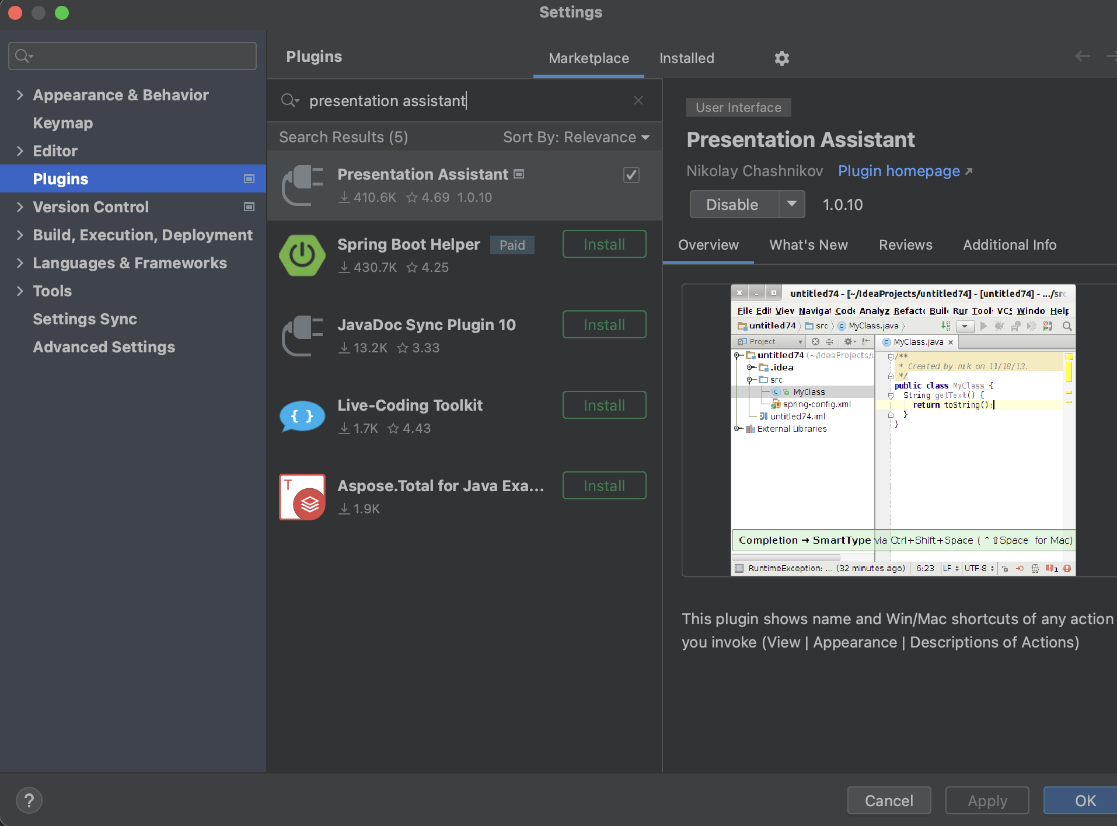Expand Version Control settings
Image resolution: width=1117 pixels, height=826 pixels.
(x=20, y=206)
